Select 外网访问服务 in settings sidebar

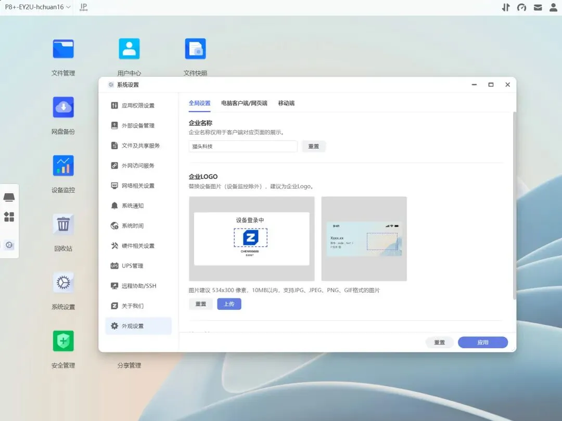(138, 165)
